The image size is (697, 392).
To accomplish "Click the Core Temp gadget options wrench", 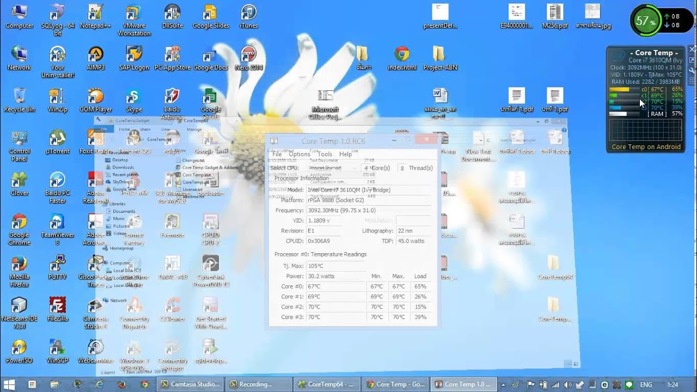I will coord(693,71).
